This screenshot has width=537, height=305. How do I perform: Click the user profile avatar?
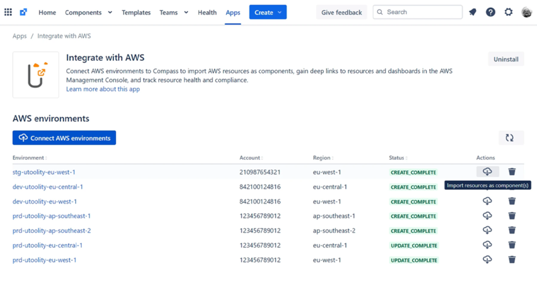coord(527,12)
